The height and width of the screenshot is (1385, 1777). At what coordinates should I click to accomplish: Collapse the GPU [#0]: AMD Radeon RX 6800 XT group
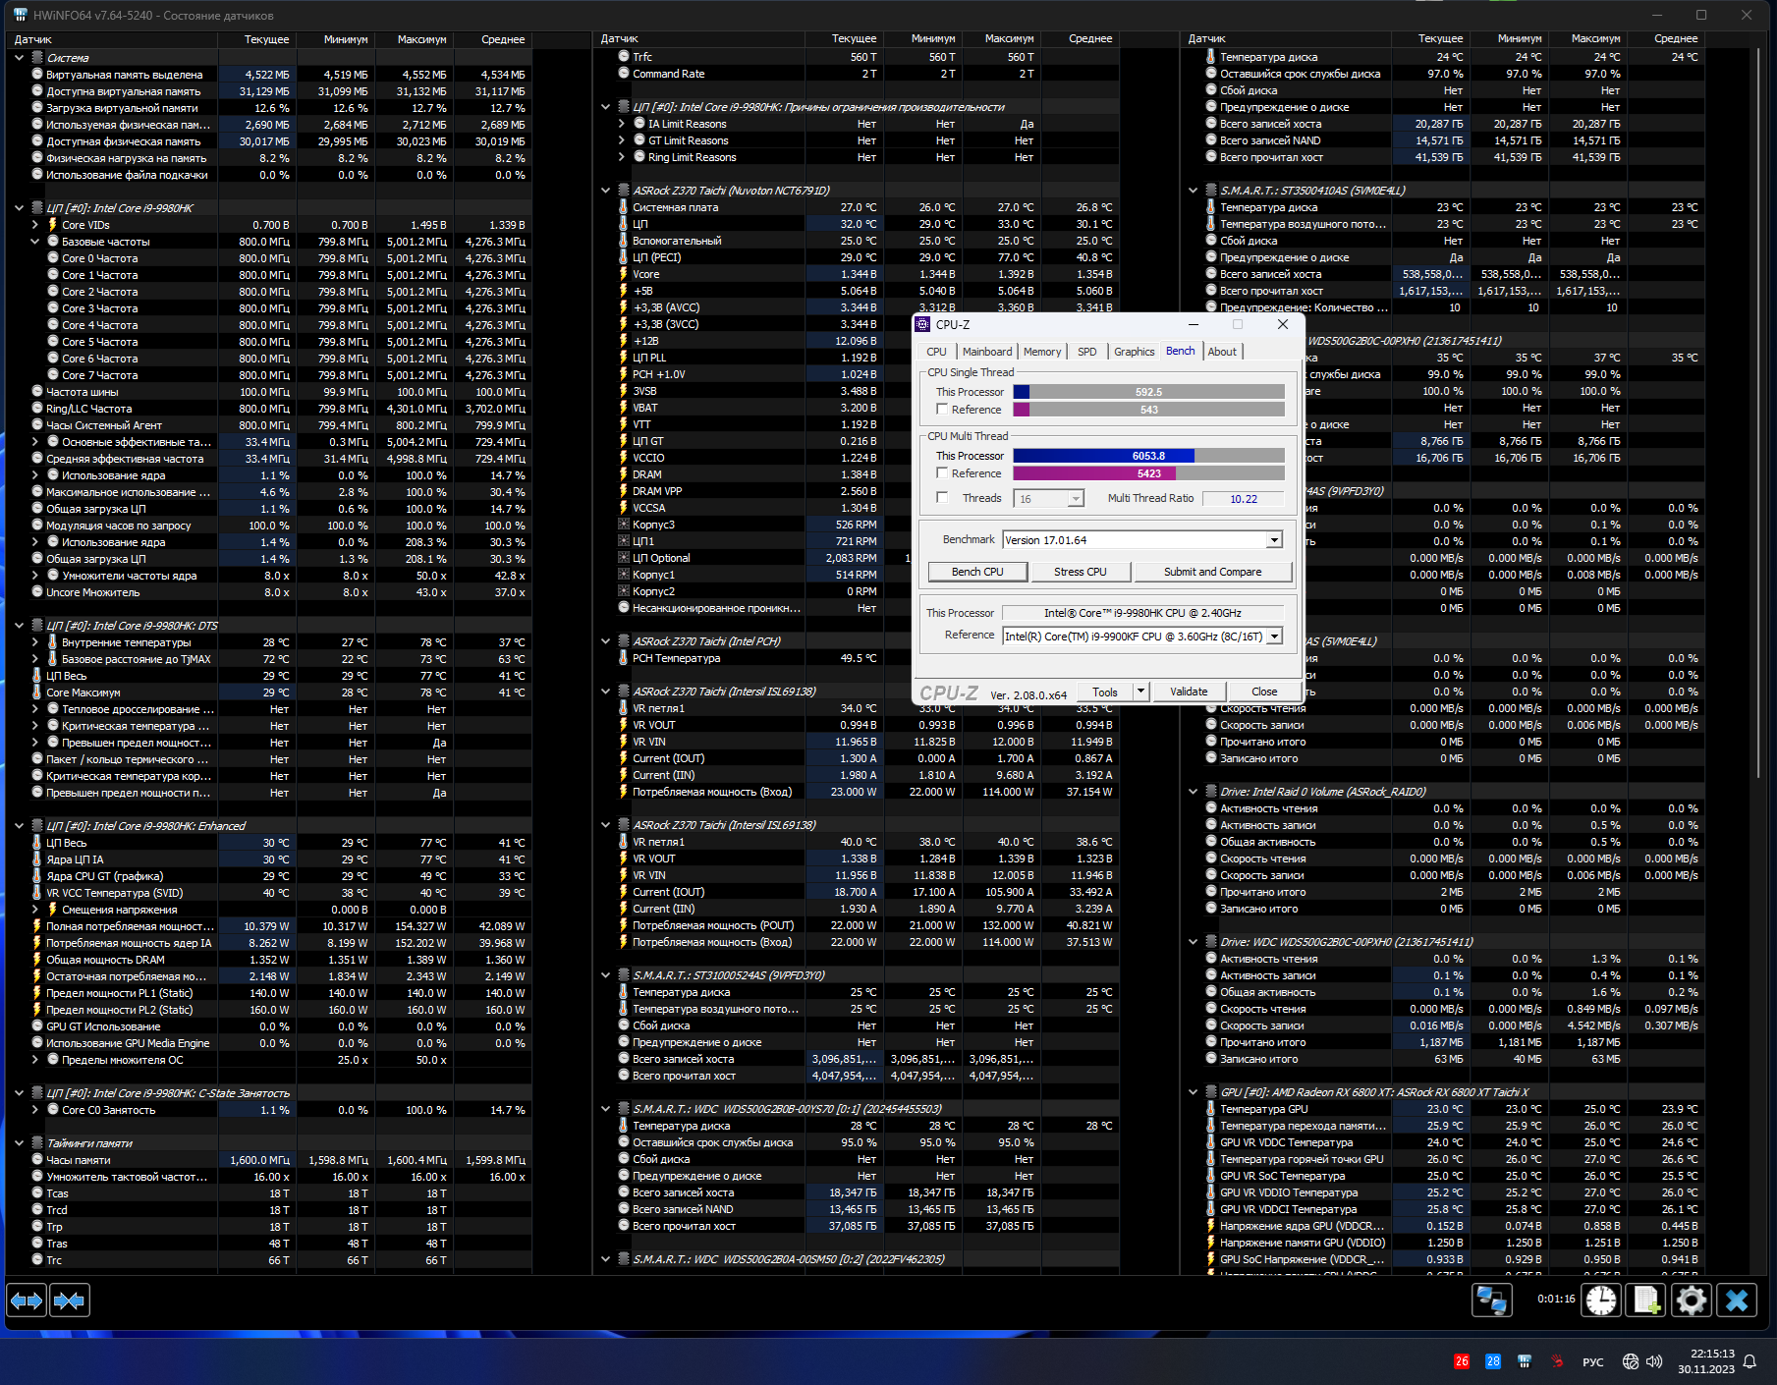[1194, 1092]
